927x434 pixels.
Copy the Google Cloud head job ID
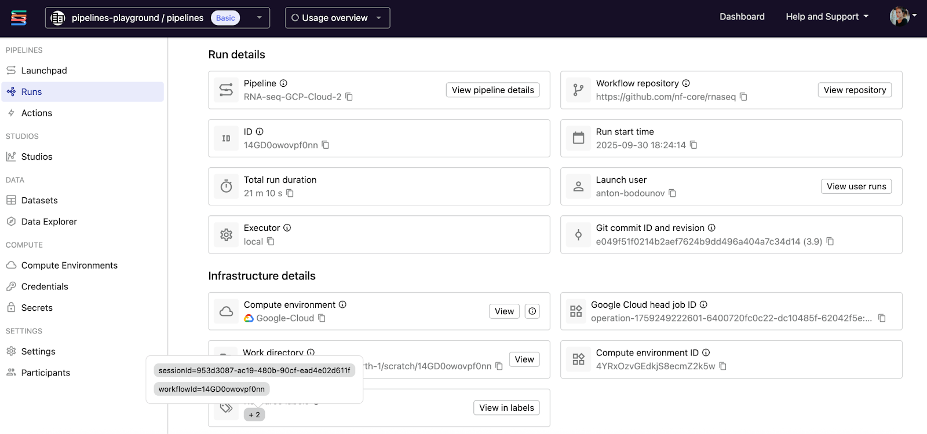tap(882, 318)
